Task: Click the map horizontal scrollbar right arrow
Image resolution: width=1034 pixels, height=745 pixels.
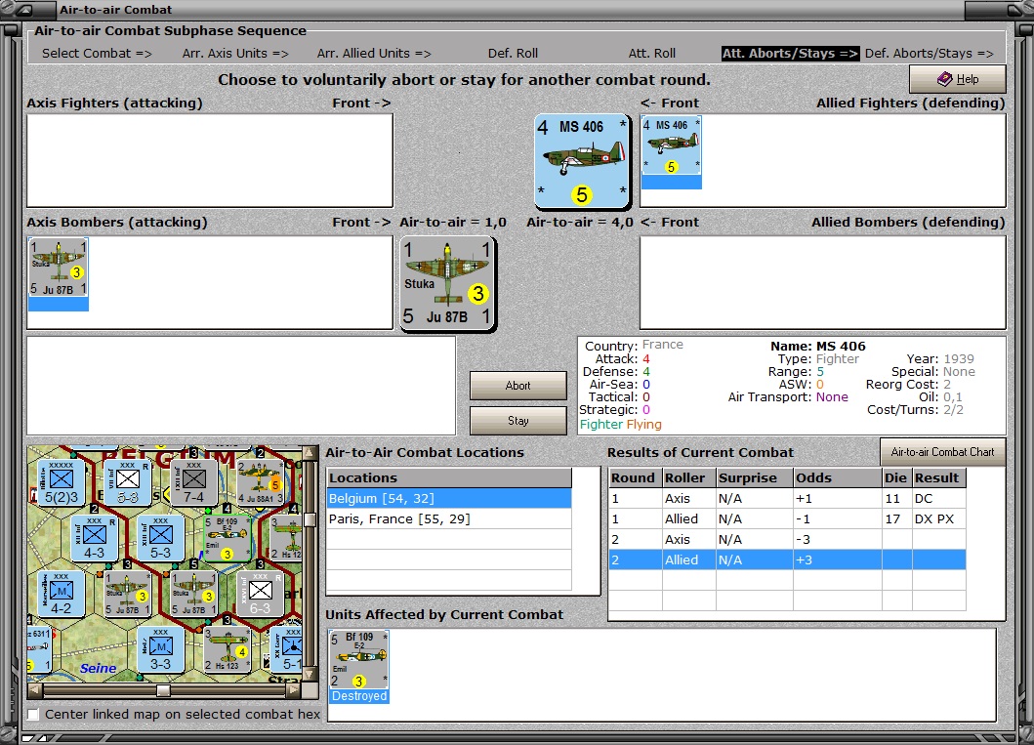Action: 294,690
